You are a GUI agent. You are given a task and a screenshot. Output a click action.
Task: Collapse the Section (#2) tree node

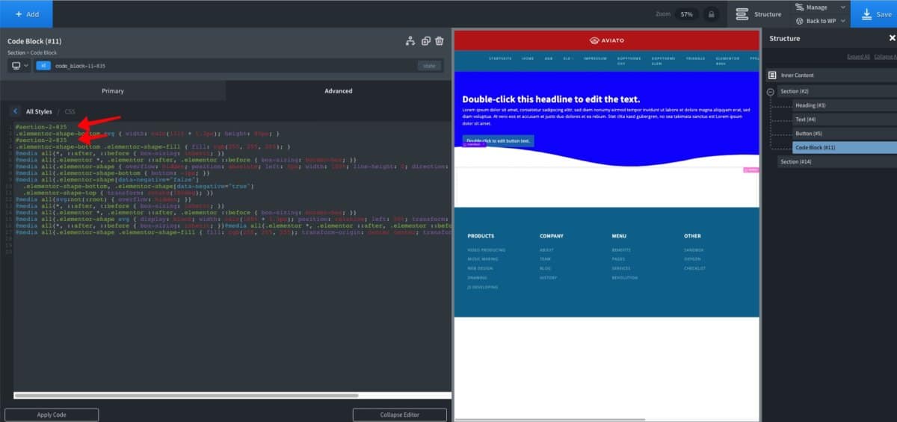(770, 92)
